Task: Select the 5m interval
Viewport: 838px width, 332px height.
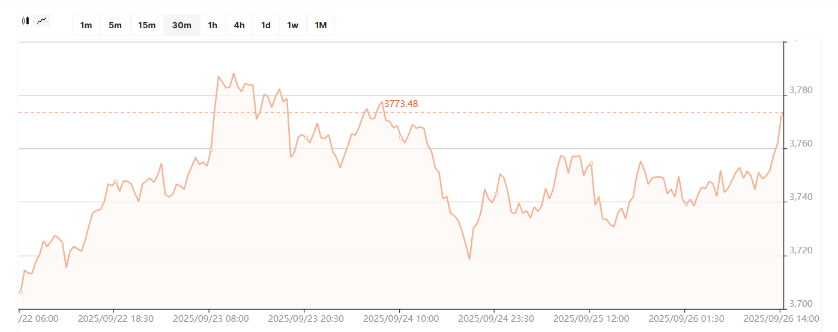Action: click(115, 25)
